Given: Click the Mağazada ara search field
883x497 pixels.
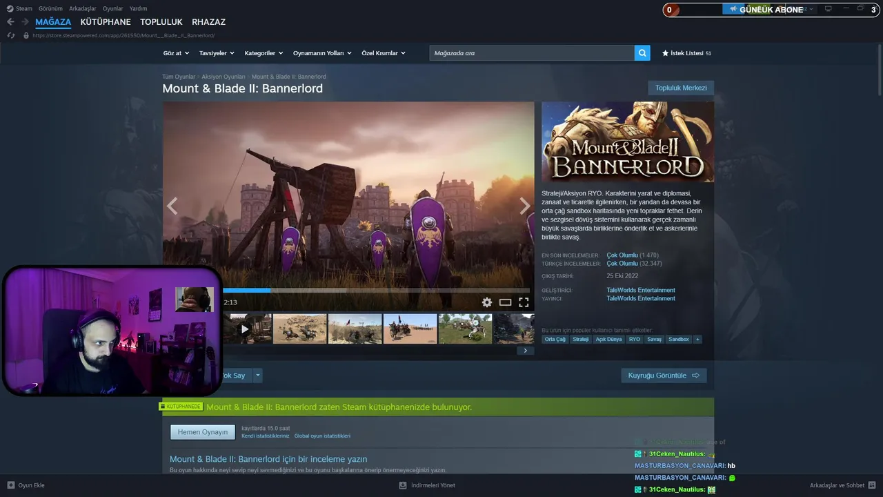Looking at the screenshot, I should coord(532,53).
